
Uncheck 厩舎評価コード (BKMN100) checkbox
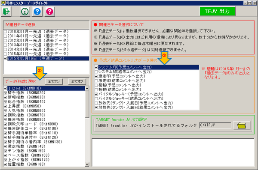click(x=6, y=128)
